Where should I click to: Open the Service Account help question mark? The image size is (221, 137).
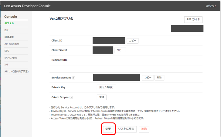(x=73, y=78)
